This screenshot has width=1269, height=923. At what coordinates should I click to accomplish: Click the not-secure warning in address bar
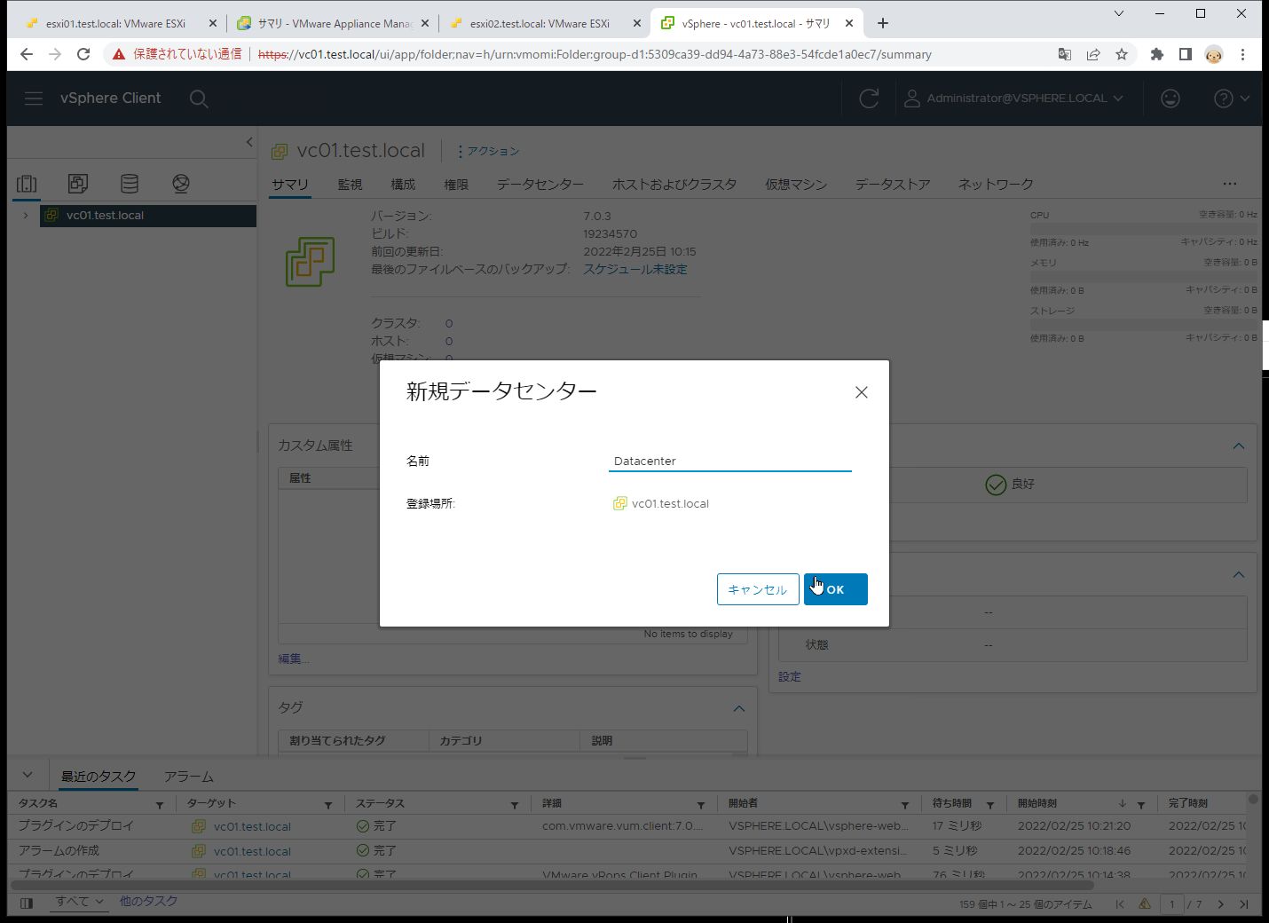click(x=176, y=54)
